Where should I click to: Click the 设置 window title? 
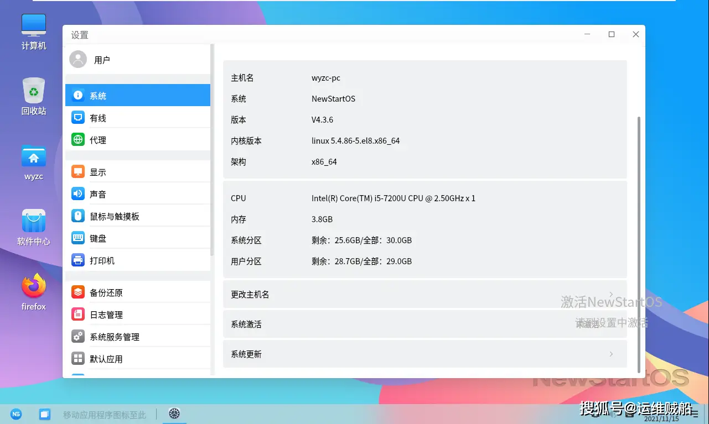pyautogui.click(x=80, y=35)
